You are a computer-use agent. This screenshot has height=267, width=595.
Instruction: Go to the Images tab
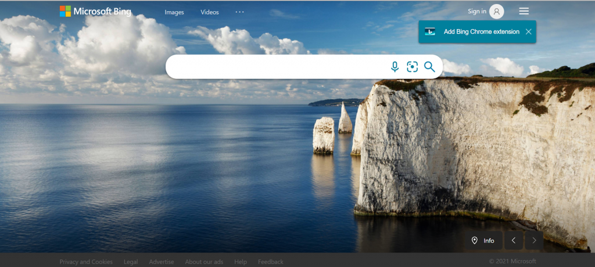click(174, 12)
